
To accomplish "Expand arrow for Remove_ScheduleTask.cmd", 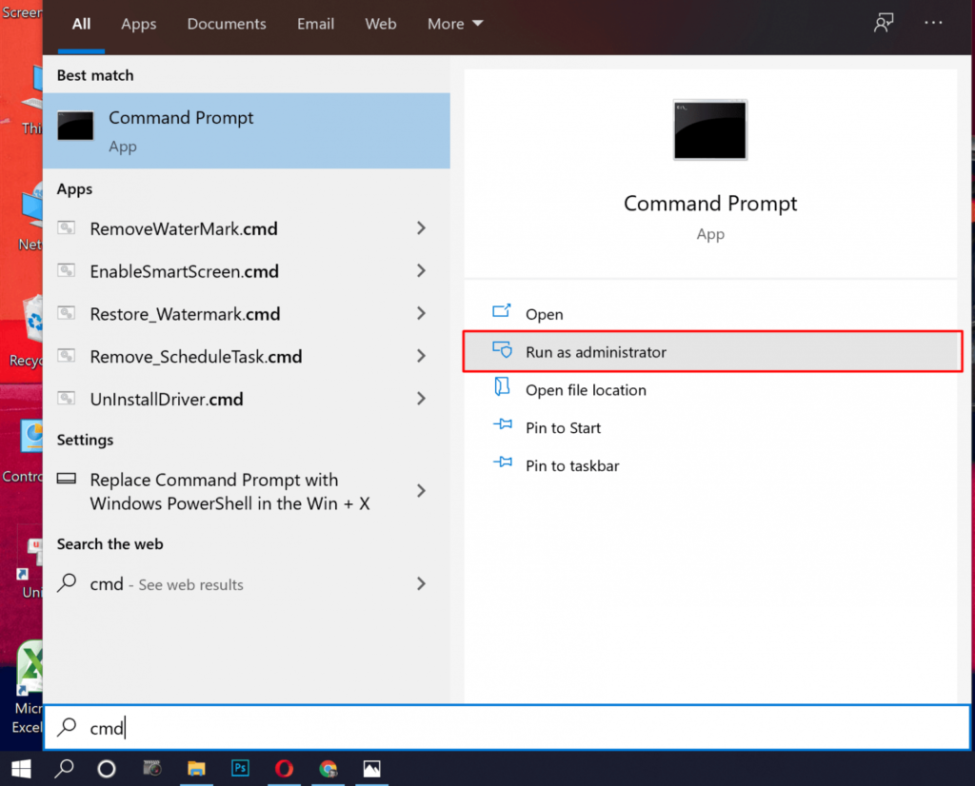I will click(421, 356).
